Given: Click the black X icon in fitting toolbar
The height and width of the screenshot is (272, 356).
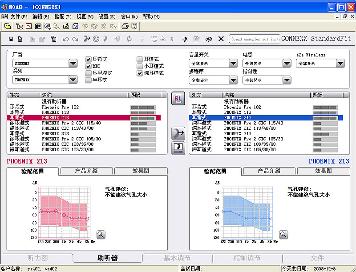Looking at the screenshot, I should [x=221, y=39].
